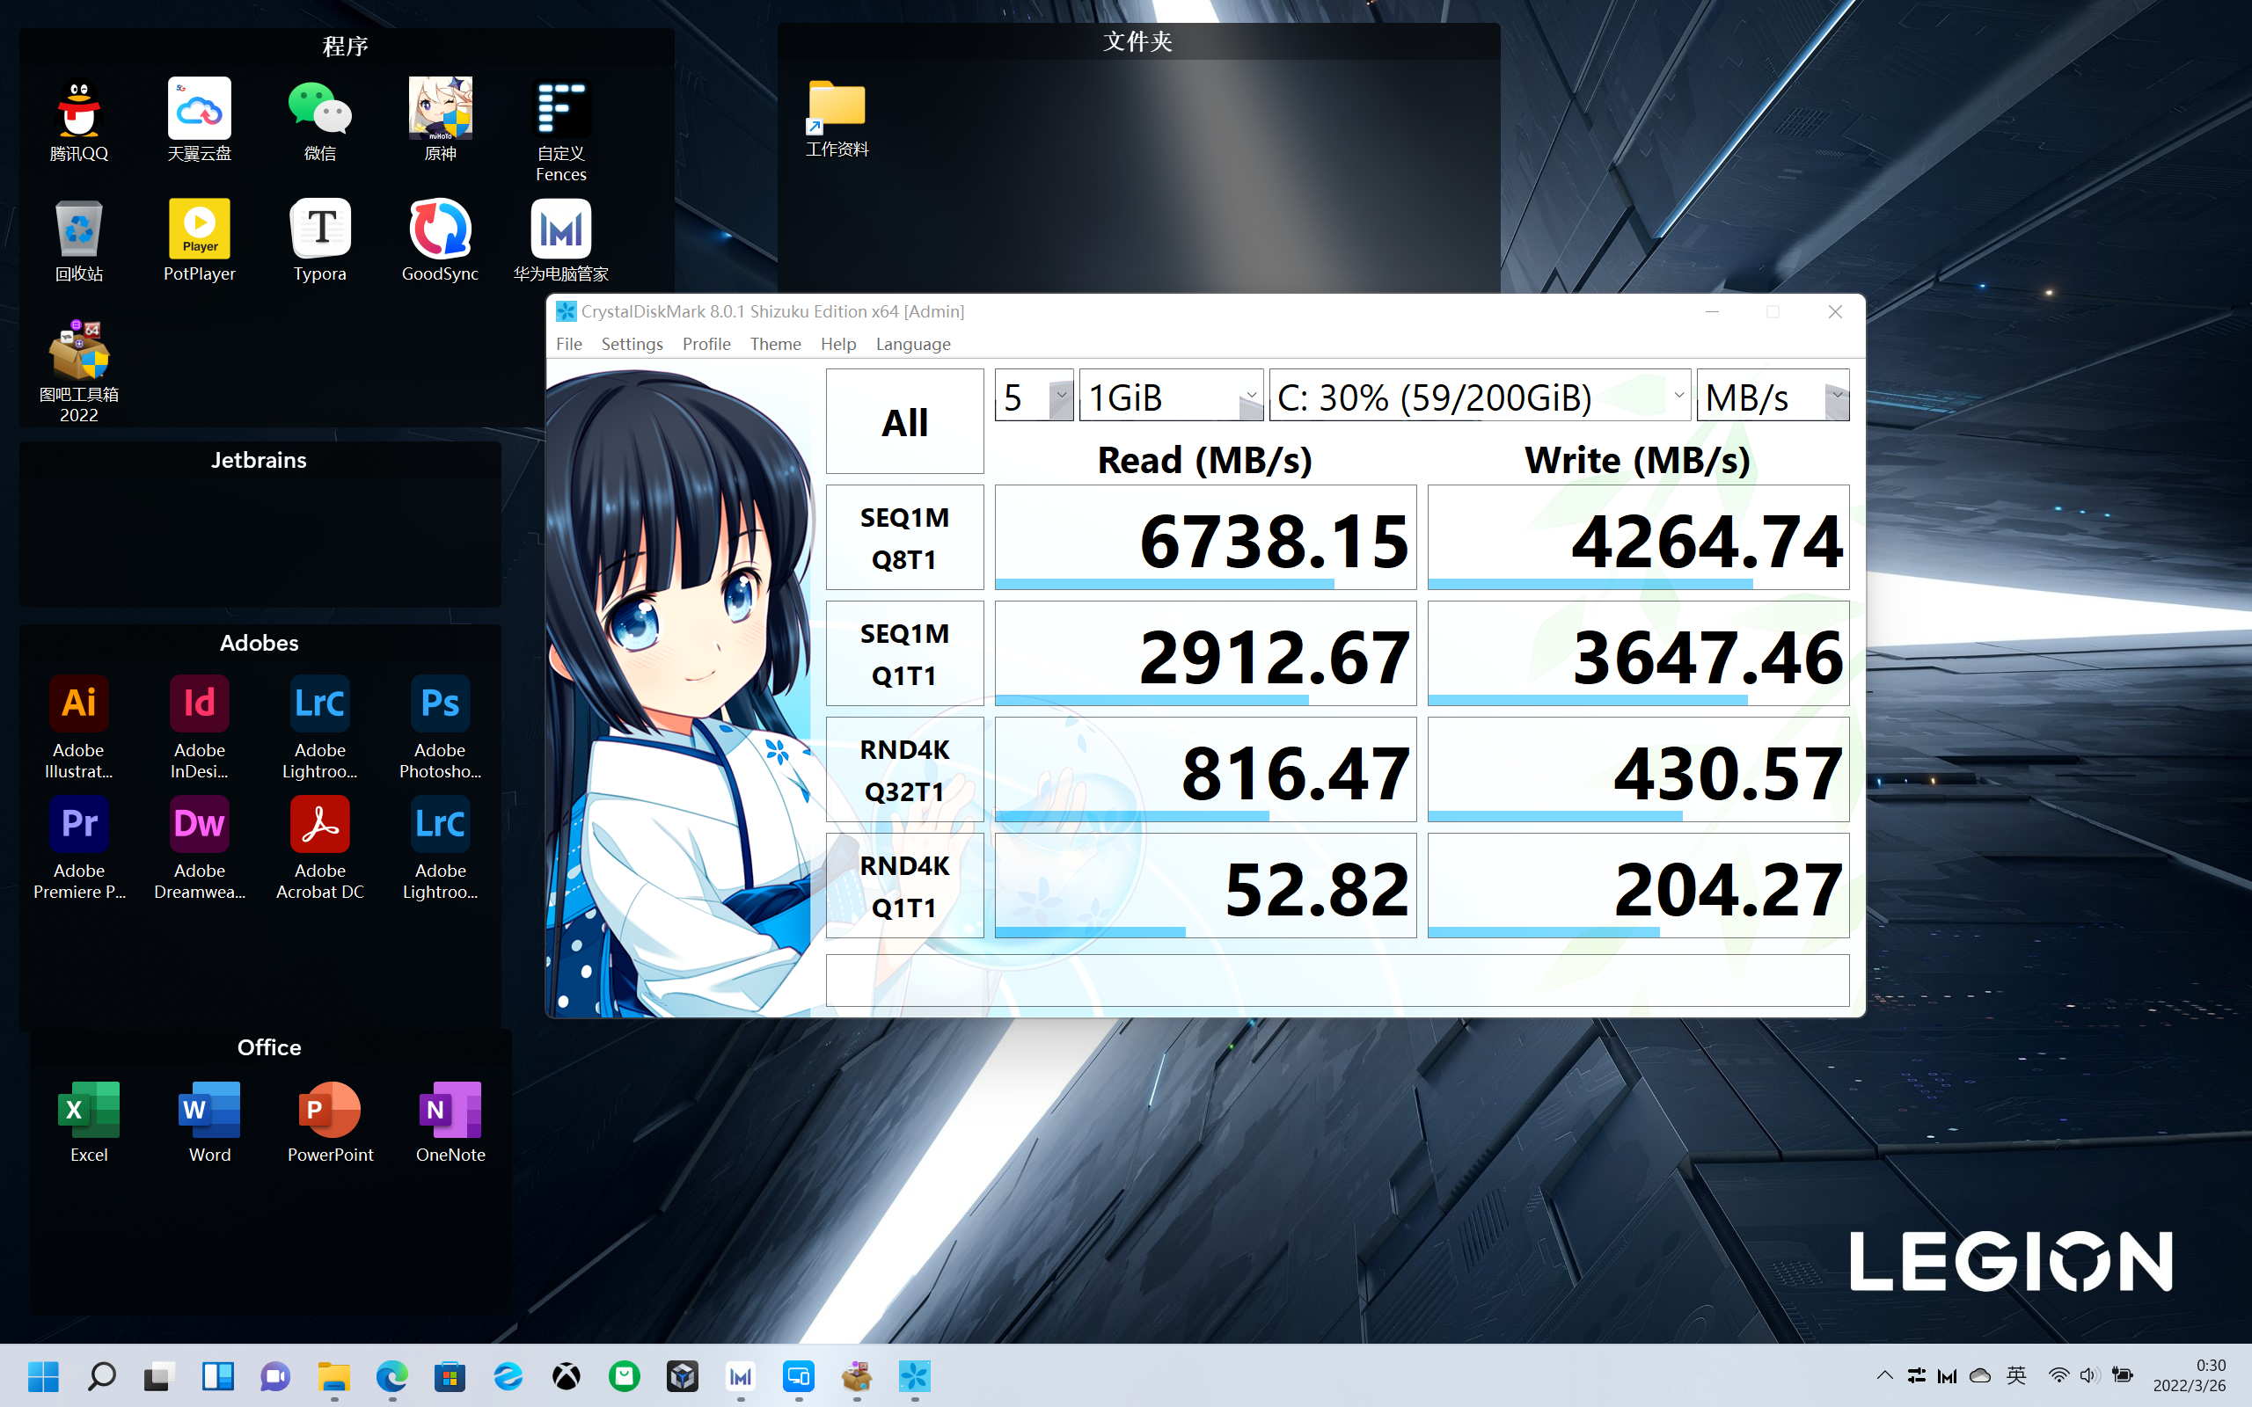Run the RND4K Q32T1 test
Image resolution: width=2252 pixels, height=1407 pixels.
click(x=904, y=769)
